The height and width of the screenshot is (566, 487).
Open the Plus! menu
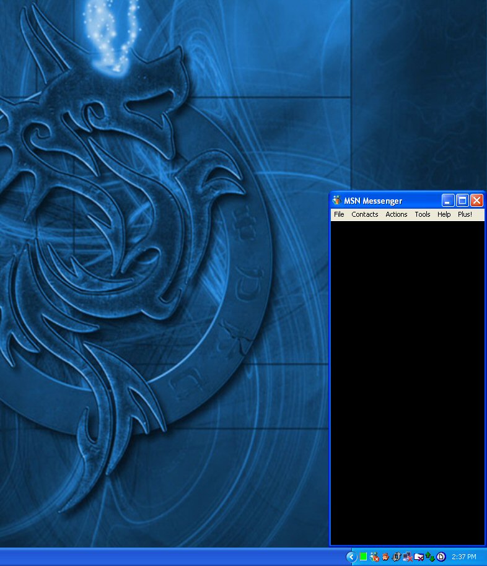pos(465,214)
